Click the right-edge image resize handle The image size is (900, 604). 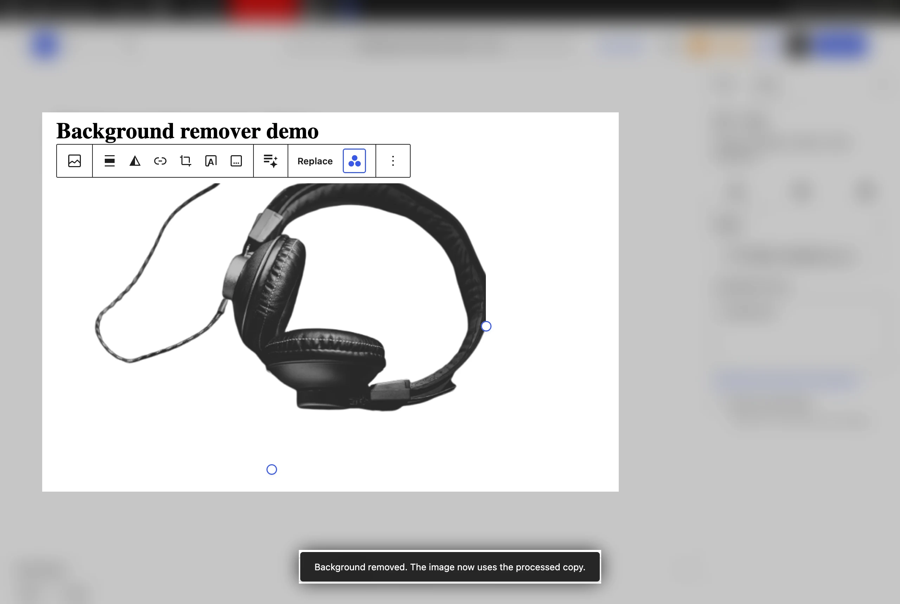(486, 326)
